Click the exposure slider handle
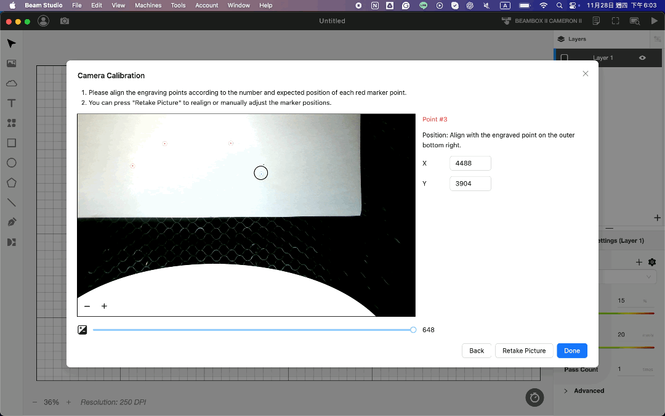The image size is (665, 416). [413, 330]
